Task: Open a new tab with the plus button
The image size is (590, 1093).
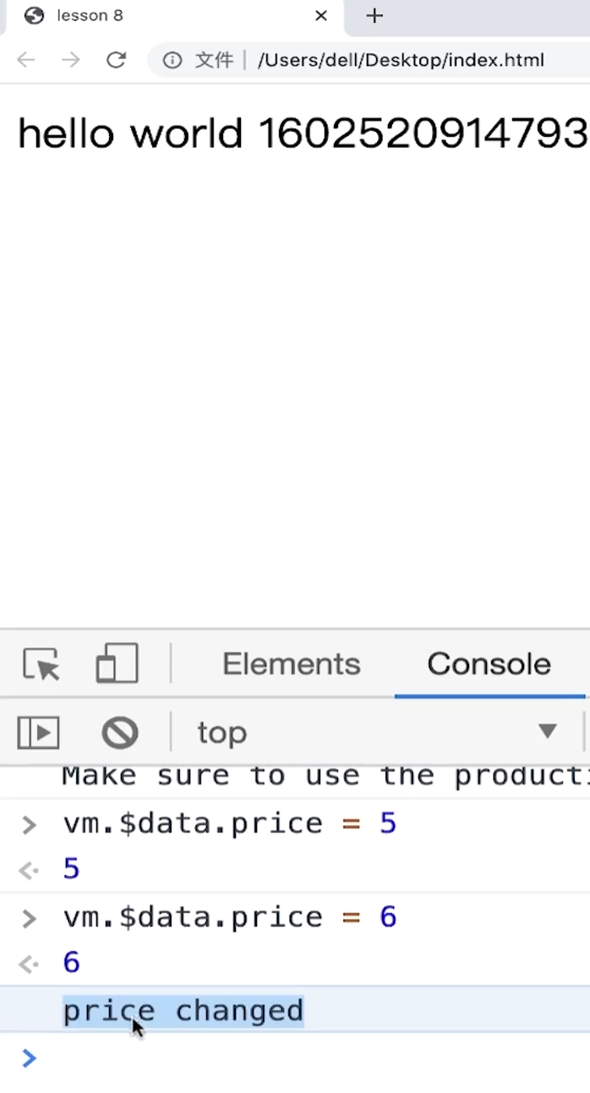Action: [x=374, y=16]
